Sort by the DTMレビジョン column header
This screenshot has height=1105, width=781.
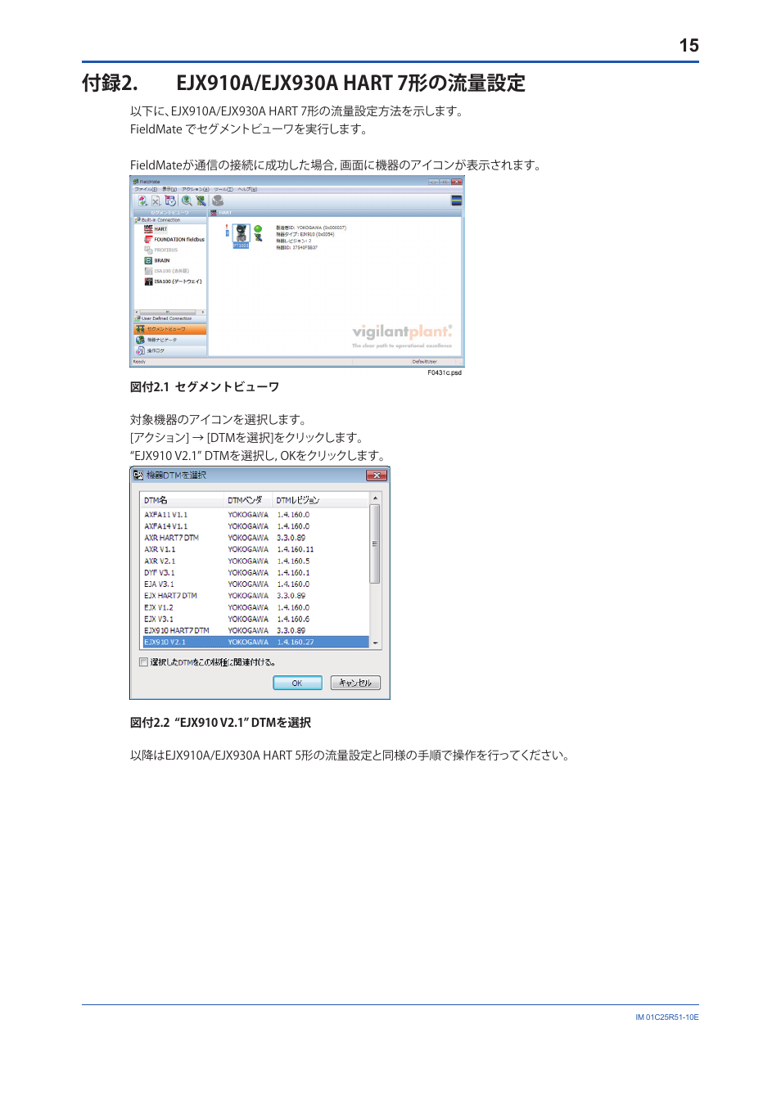tap(321, 500)
